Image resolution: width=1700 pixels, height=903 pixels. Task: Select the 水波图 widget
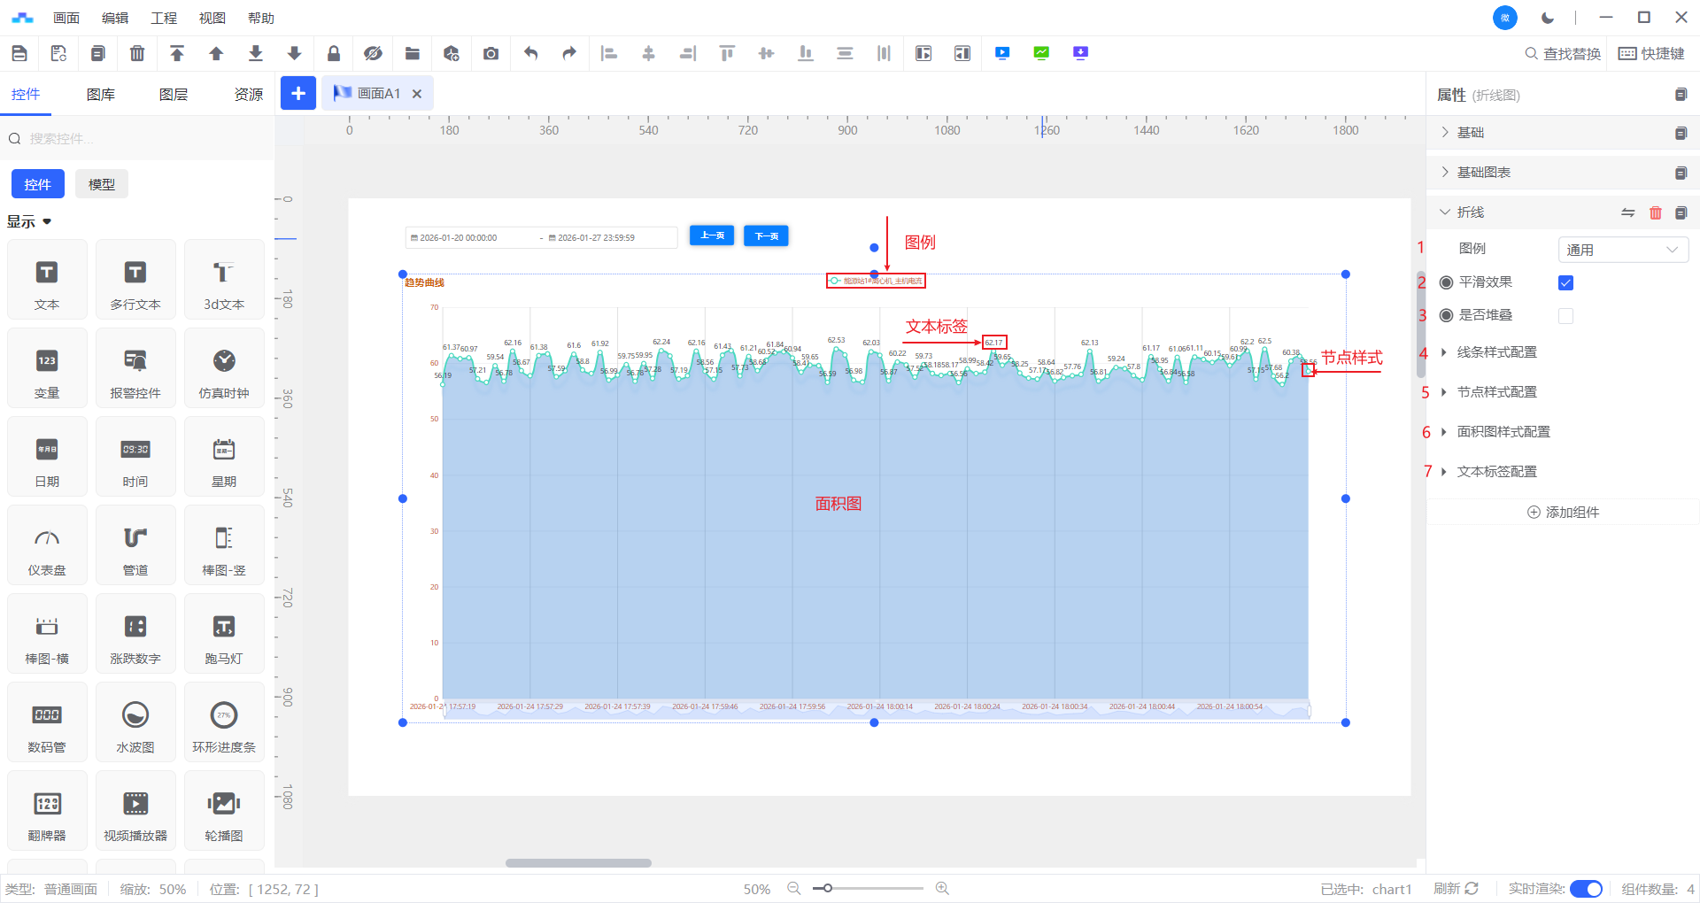(x=135, y=722)
